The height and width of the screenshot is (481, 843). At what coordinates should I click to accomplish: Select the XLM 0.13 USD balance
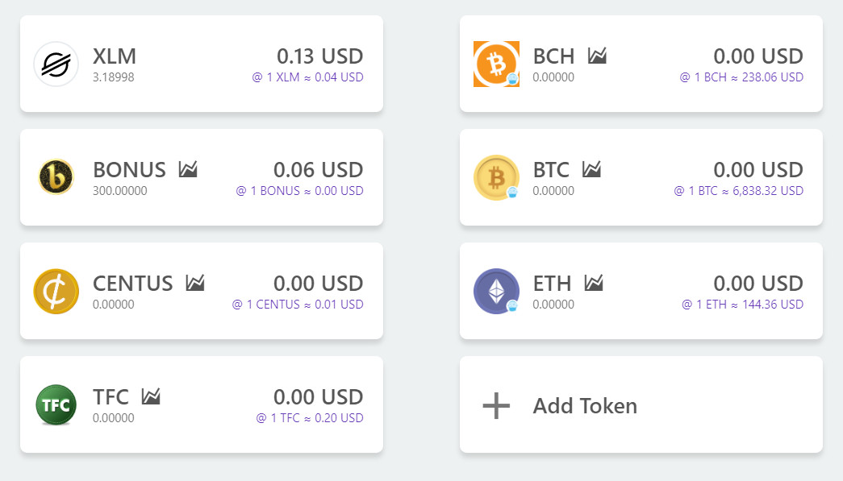(319, 56)
